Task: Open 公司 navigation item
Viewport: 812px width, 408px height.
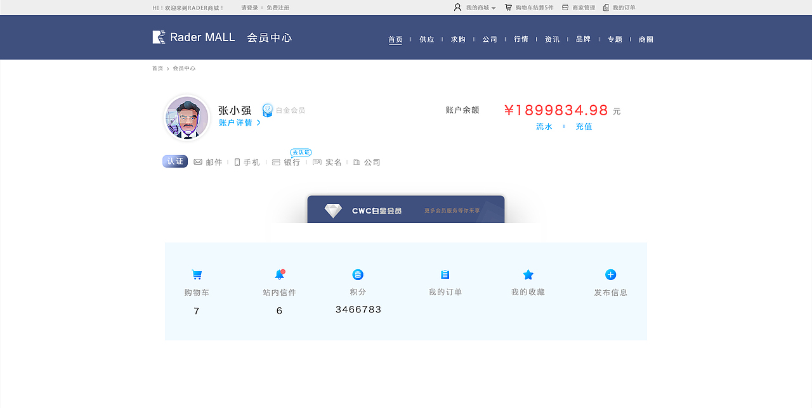Action: click(490, 39)
